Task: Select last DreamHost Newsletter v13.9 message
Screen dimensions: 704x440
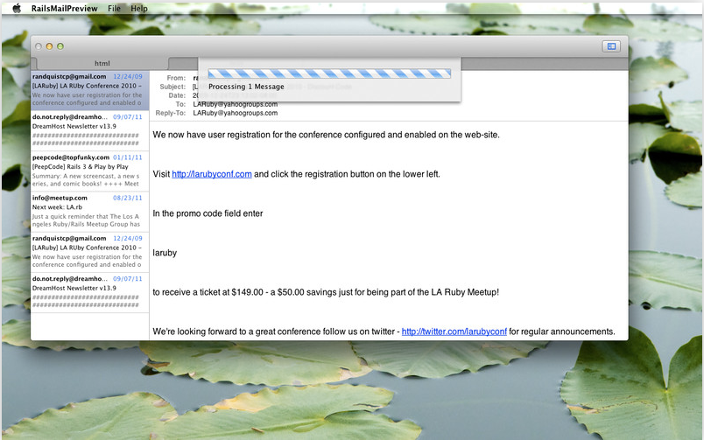Action: tap(90, 292)
